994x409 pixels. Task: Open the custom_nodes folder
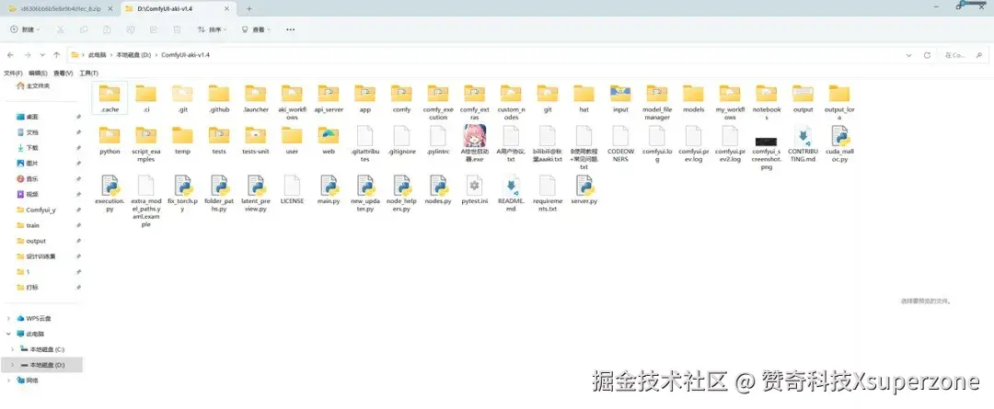tap(510, 102)
